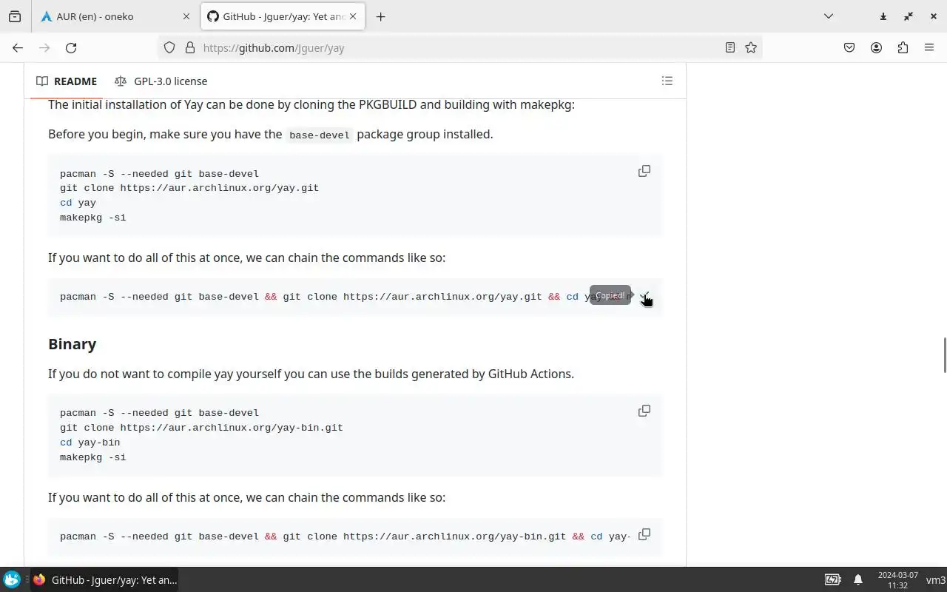Click the tracking protection shield icon
The width and height of the screenshot is (947, 592).
(169, 47)
